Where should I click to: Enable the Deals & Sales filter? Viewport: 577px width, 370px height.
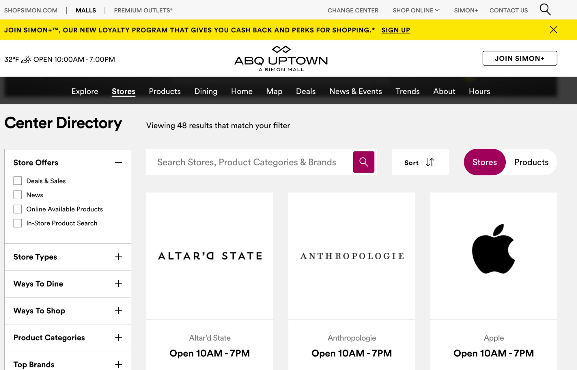coord(18,181)
